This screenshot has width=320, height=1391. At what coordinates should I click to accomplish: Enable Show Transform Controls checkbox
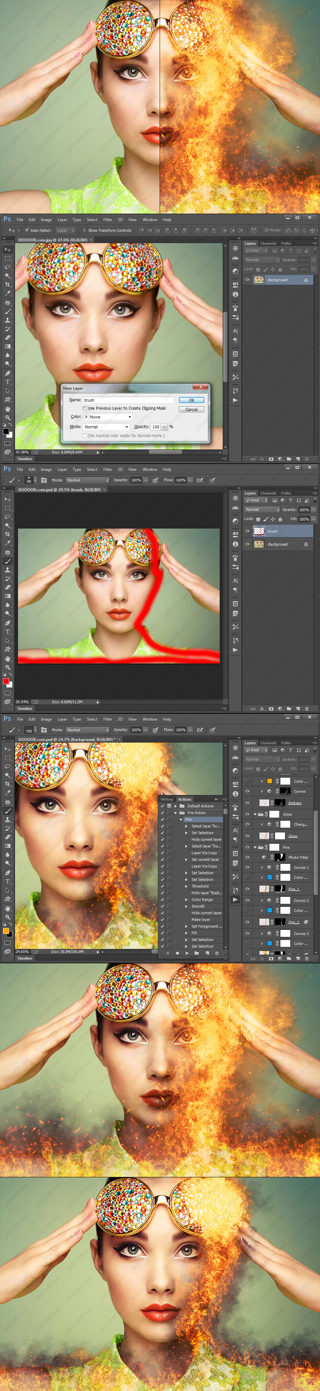[x=84, y=230]
